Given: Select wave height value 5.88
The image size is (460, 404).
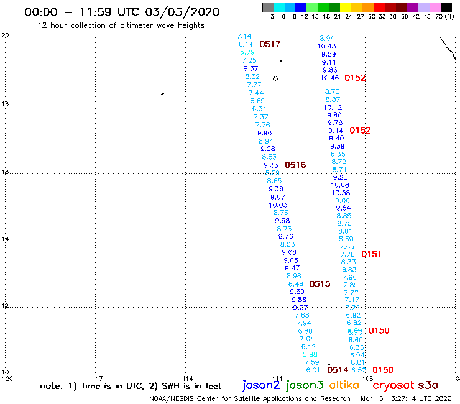Looking at the screenshot, I should pyautogui.click(x=310, y=354).
